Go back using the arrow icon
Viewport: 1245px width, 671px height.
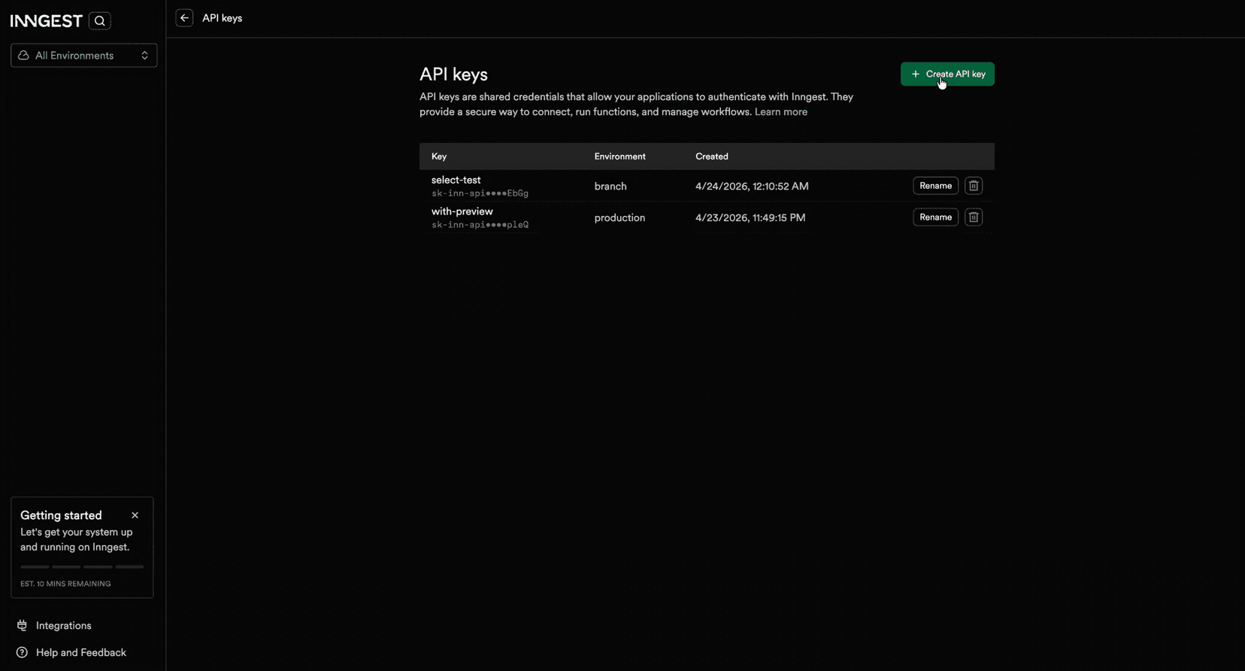click(x=184, y=18)
